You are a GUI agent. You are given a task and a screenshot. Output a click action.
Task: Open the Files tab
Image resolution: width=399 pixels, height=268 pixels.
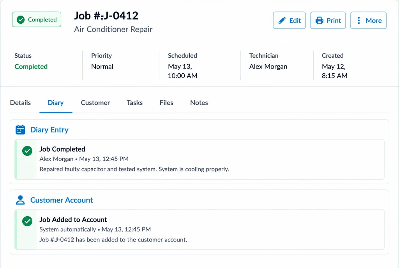tap(166, 103)
